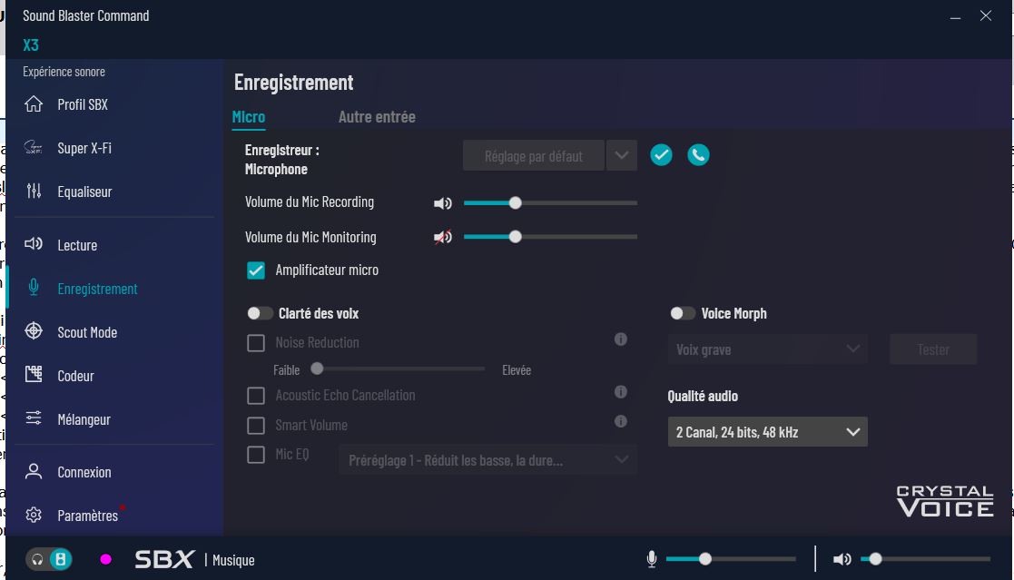The height and width of the screenshot is (580, 1014).
Task: Click the teal phone communication device icon
Action: click(697, 155)
